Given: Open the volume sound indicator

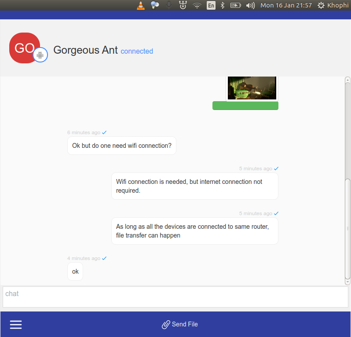Looking at the screenshot, I should [x=250, y=5].
